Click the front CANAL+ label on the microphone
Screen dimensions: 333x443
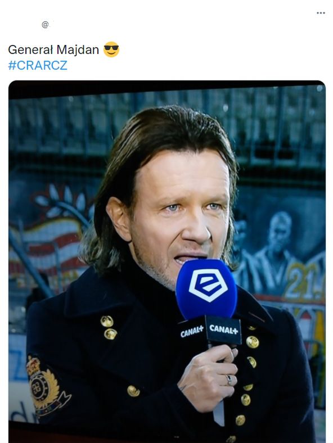(224, 329)
